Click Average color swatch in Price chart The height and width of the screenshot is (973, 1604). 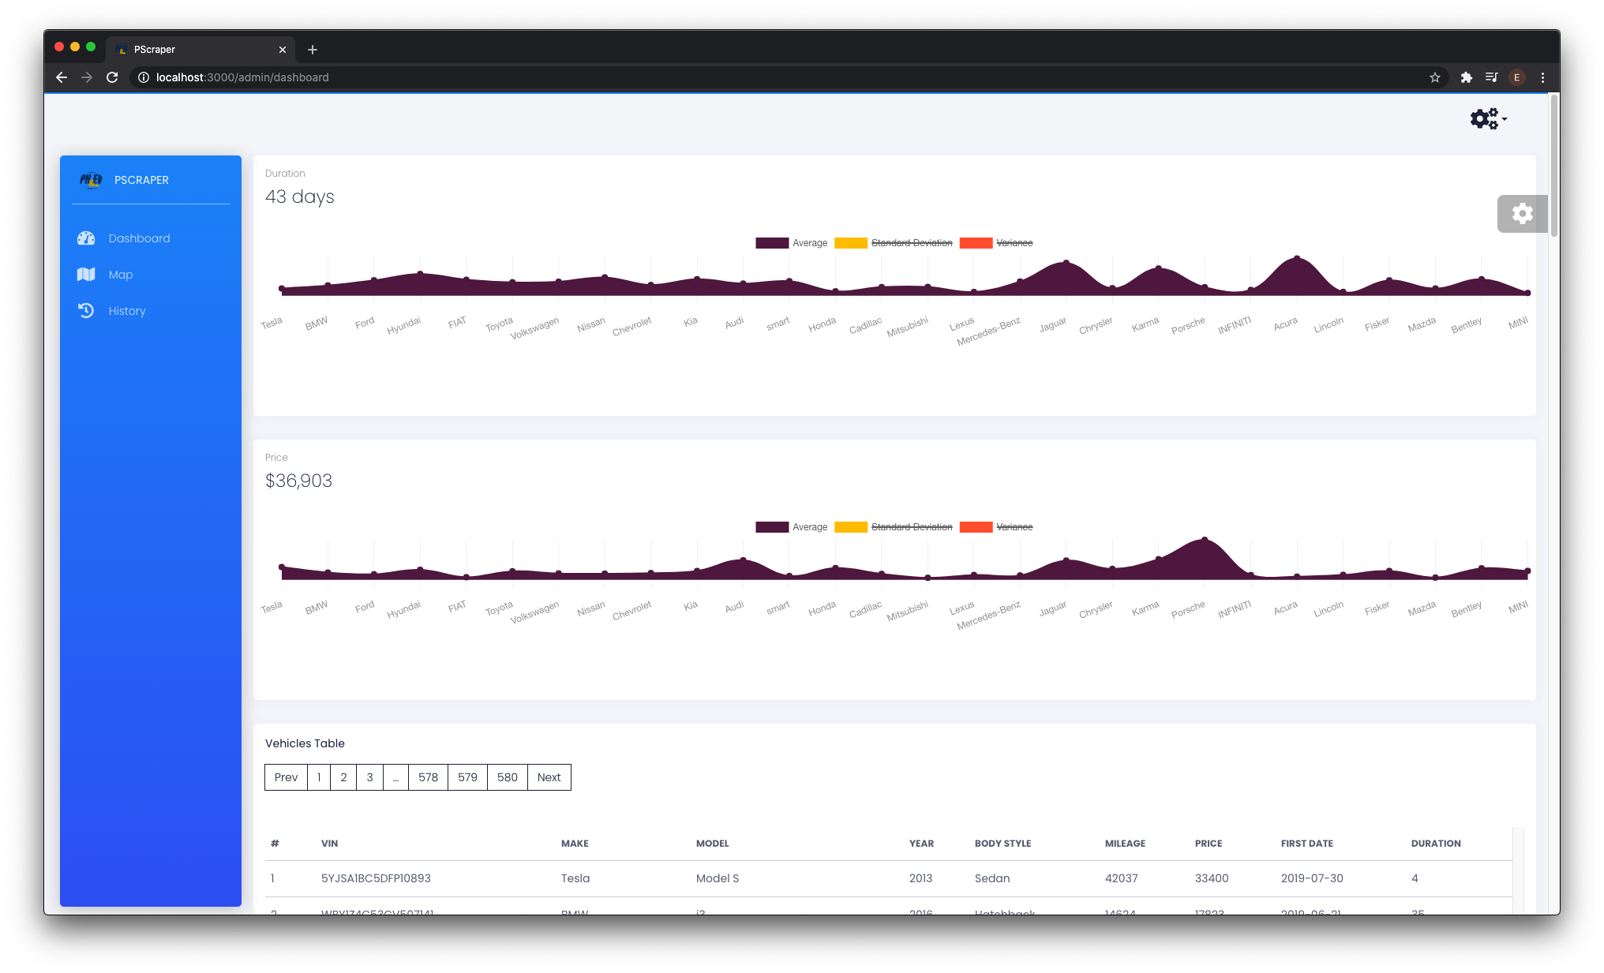[x=771, y=527]
